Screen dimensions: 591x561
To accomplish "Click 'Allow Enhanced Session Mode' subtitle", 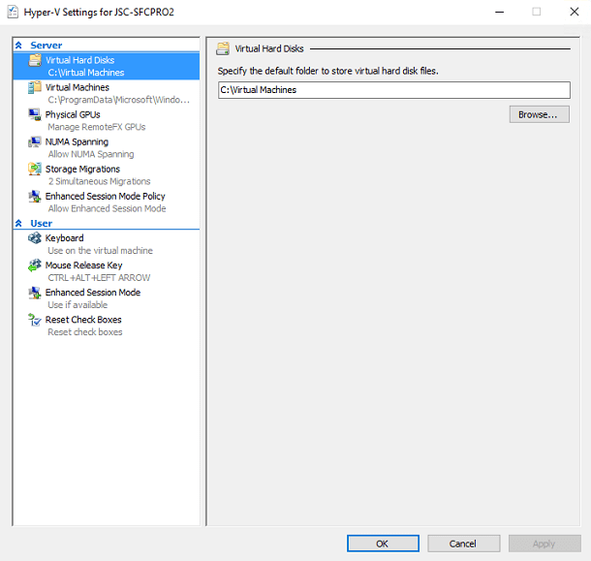I will point(107,208).
